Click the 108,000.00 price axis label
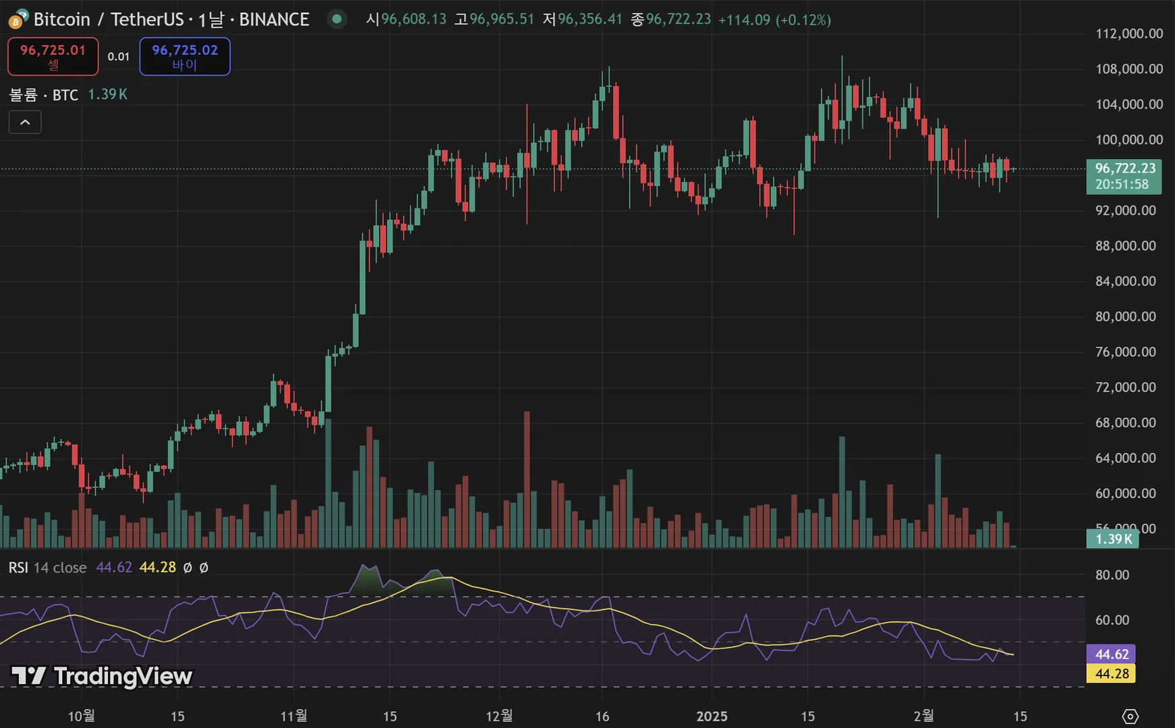This screenshot has height=728, width=1175. click(x=1129, y=69)
